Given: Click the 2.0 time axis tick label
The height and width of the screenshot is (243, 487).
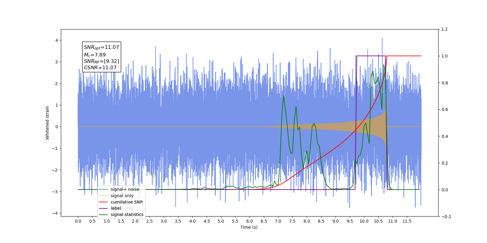Looking at the screenshot, I should click(x=135, y=221).
